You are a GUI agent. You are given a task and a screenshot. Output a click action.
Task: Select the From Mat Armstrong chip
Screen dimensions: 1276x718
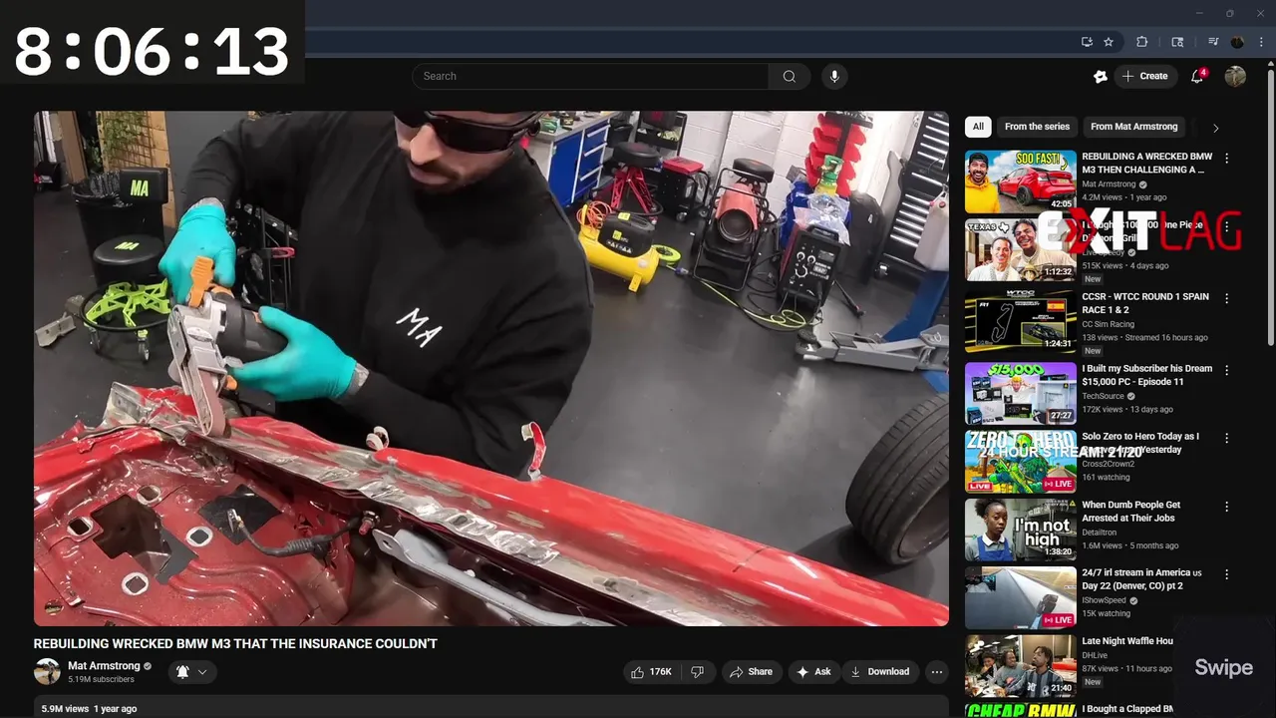[1133, 127]
